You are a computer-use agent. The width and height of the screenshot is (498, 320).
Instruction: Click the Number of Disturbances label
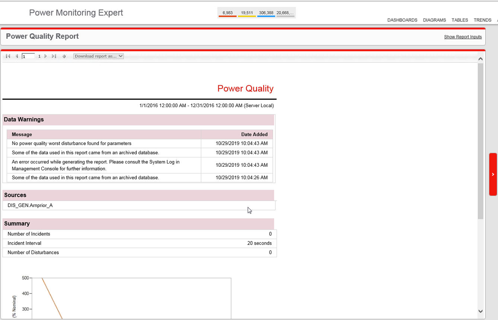tap(33, 253)
